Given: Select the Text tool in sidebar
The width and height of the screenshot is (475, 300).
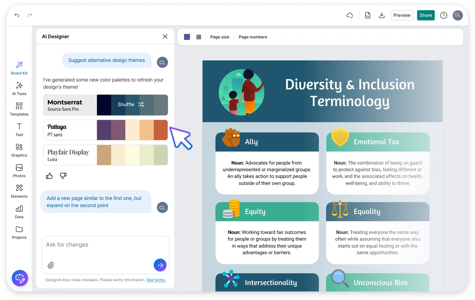Looking at the screenshot, I should coord(19,130).
